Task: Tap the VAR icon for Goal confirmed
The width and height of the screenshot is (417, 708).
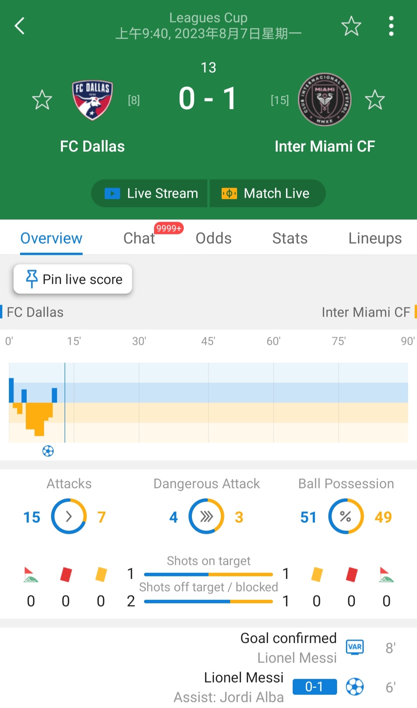Action: pos(355,647)
